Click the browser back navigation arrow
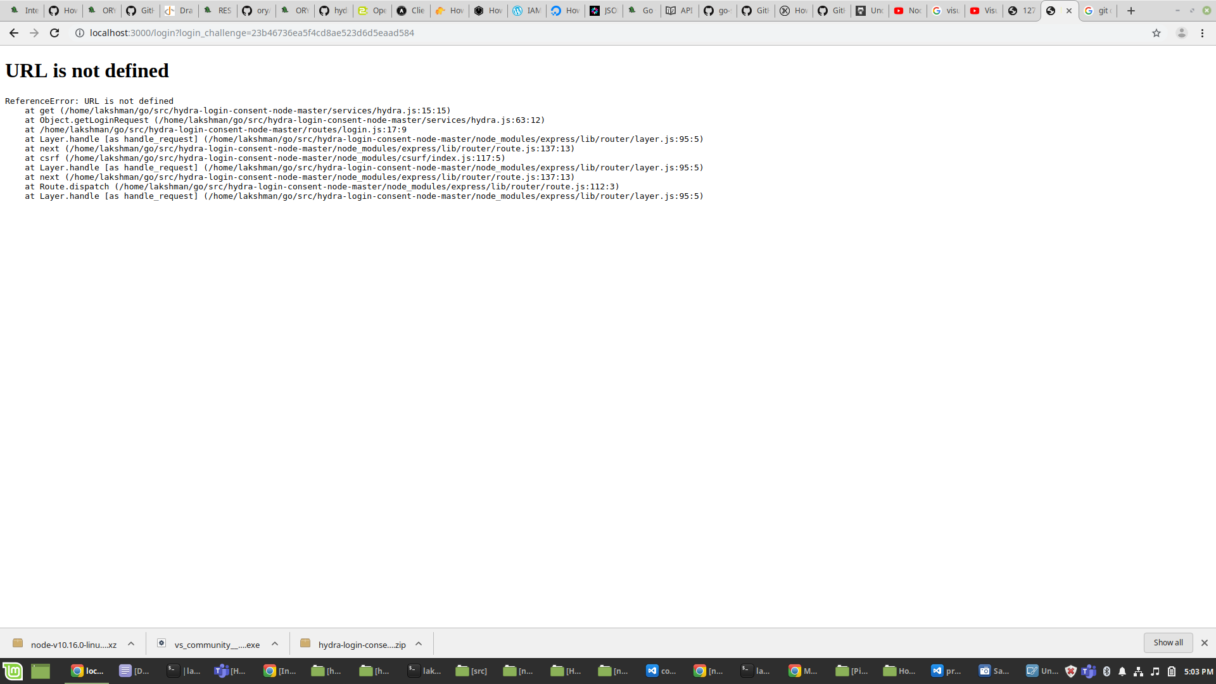1216x684 pixels. pyautogui.click(x=13, y=32)
